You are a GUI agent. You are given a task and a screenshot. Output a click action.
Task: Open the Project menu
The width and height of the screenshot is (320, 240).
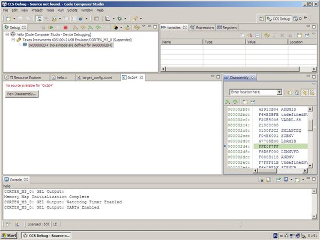pos(37,10)
